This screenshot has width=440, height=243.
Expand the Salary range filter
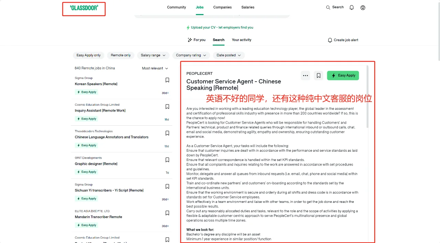click(153, 55)
